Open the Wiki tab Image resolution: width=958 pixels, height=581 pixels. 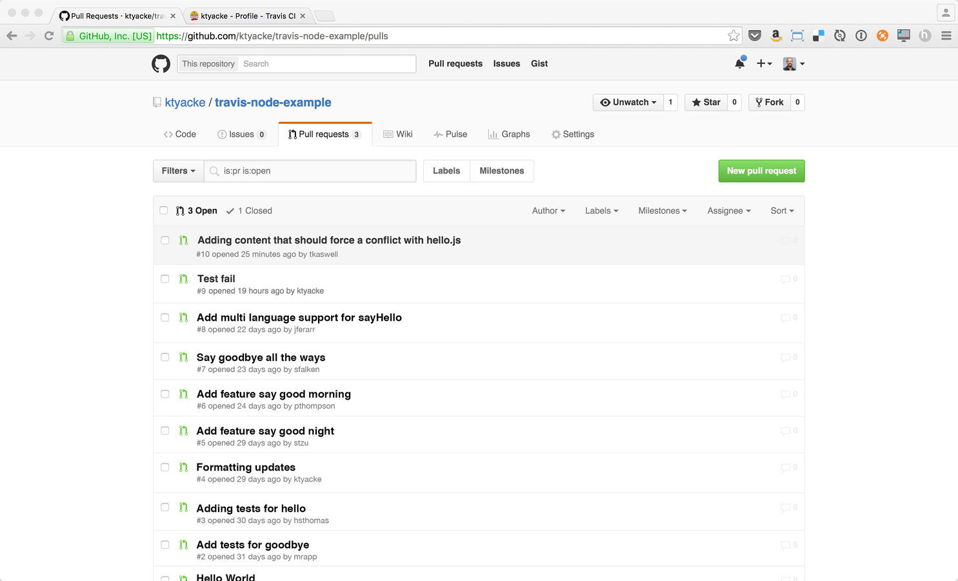(397, 134)
